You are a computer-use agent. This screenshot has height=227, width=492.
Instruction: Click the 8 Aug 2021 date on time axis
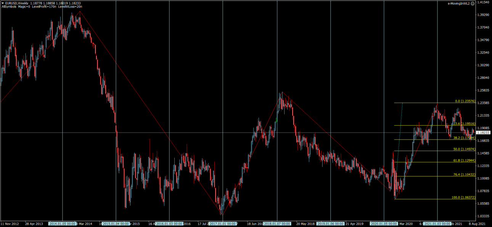477,224
